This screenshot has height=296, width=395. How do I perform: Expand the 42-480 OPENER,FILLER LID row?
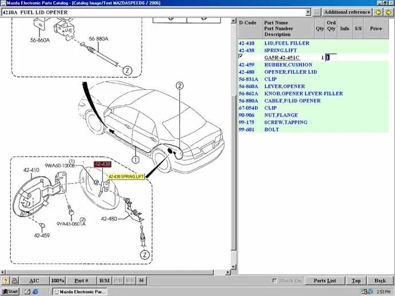coord(290,72)
